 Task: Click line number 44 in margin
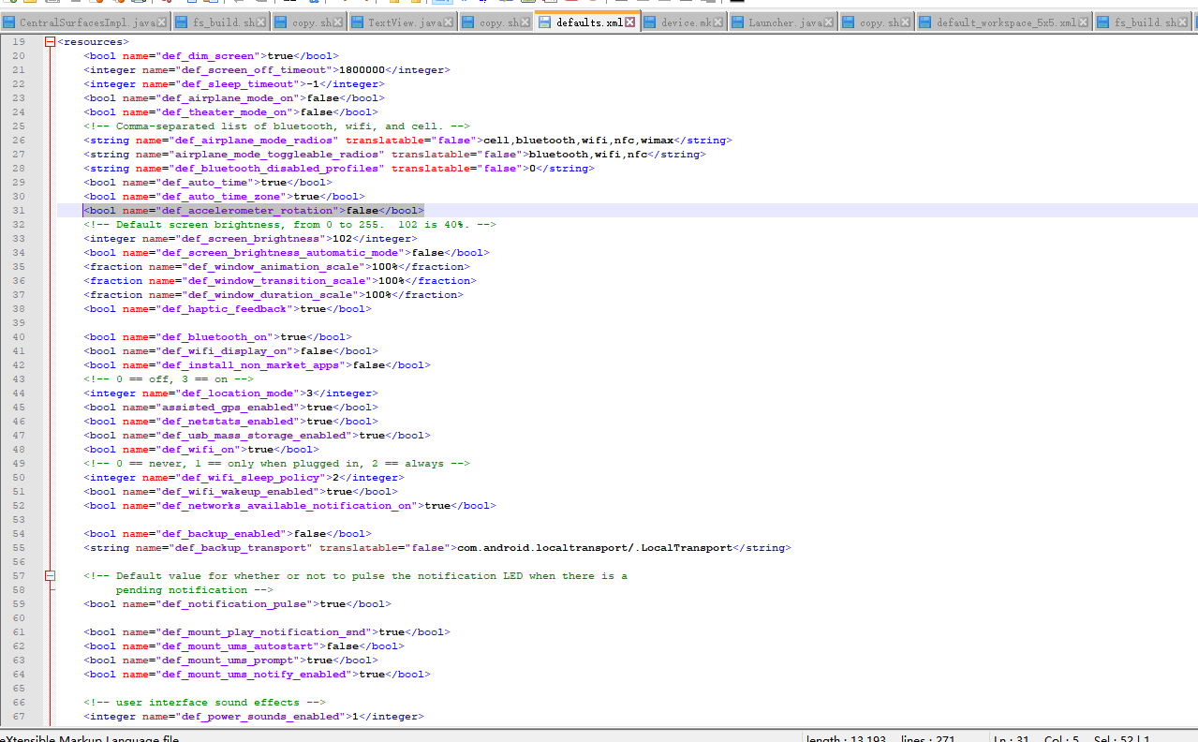point(19,393)
